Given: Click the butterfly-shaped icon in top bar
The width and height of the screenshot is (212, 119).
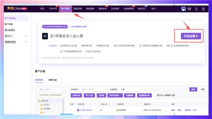Looking at the screenshot, I should [189, 9].
